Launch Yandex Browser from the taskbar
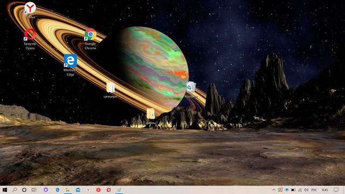The height and width of the screenshot is (194, 345). pyautogui.click(x=88, y=190)
